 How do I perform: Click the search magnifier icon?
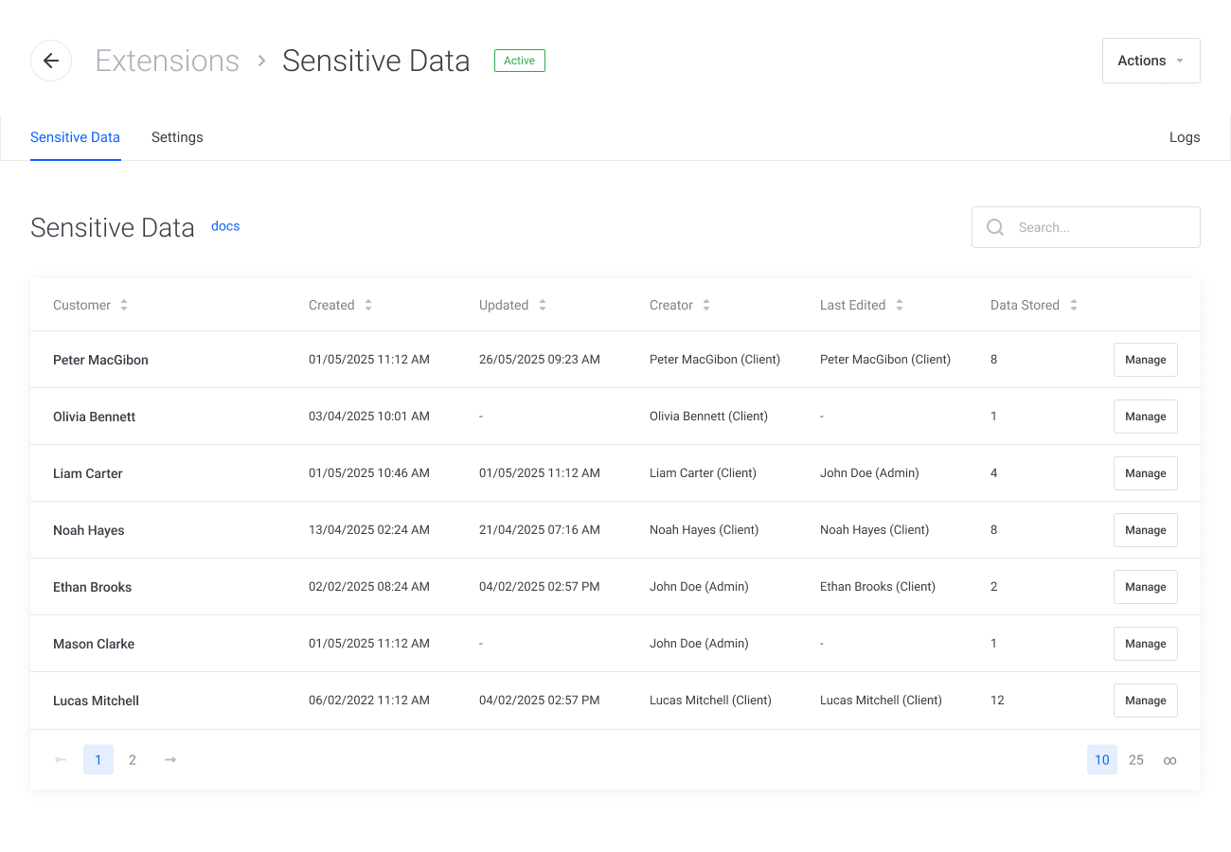[995, 227]
